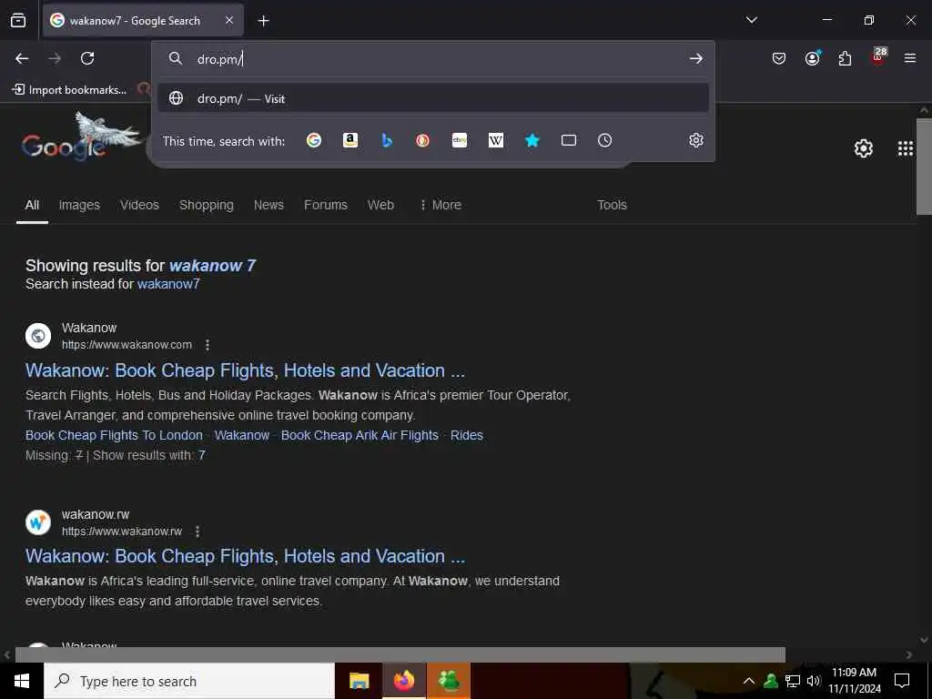Open a new tab with plus button
The width and height of the screenshot is (932, 699).
coord(263,21)
